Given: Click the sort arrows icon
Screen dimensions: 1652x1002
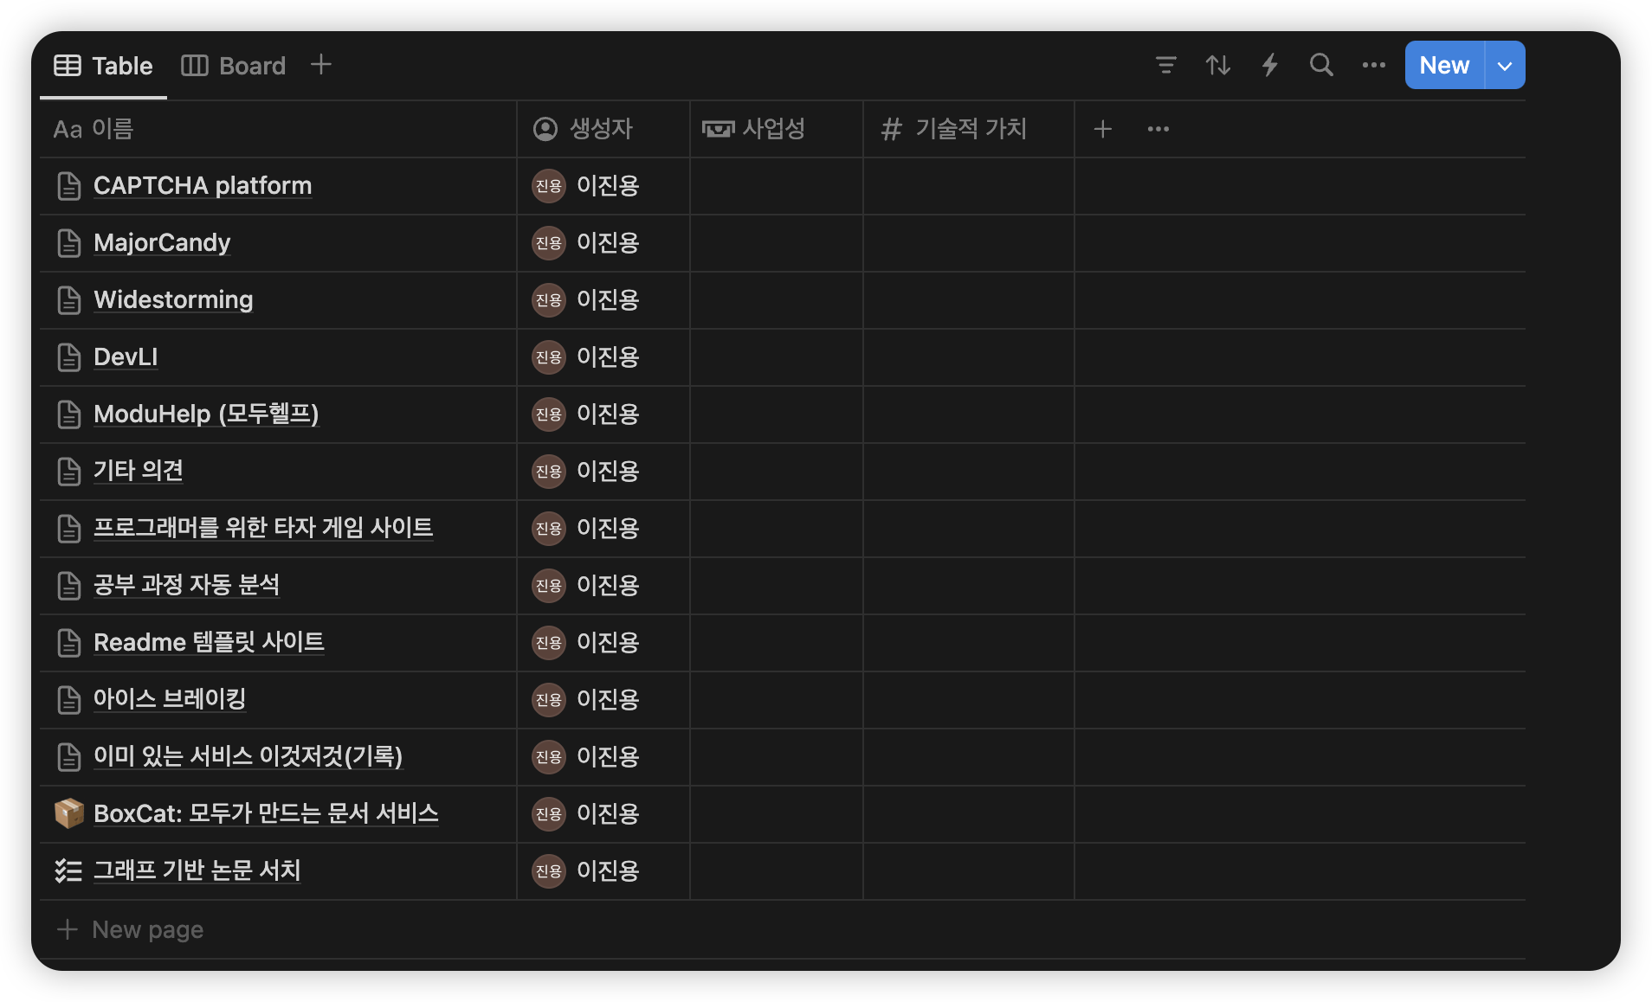Looking at the screenshot, I should click(x=1217, y=65).
